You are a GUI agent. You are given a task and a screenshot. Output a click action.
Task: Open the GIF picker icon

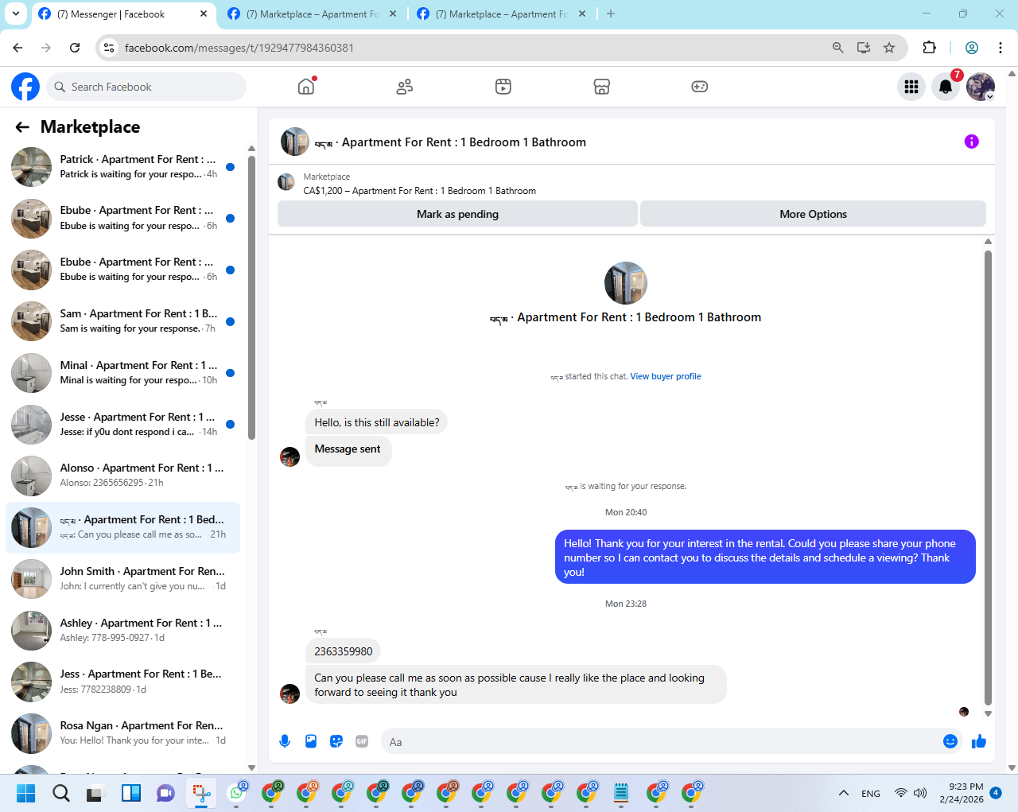(x=362, y=741)
